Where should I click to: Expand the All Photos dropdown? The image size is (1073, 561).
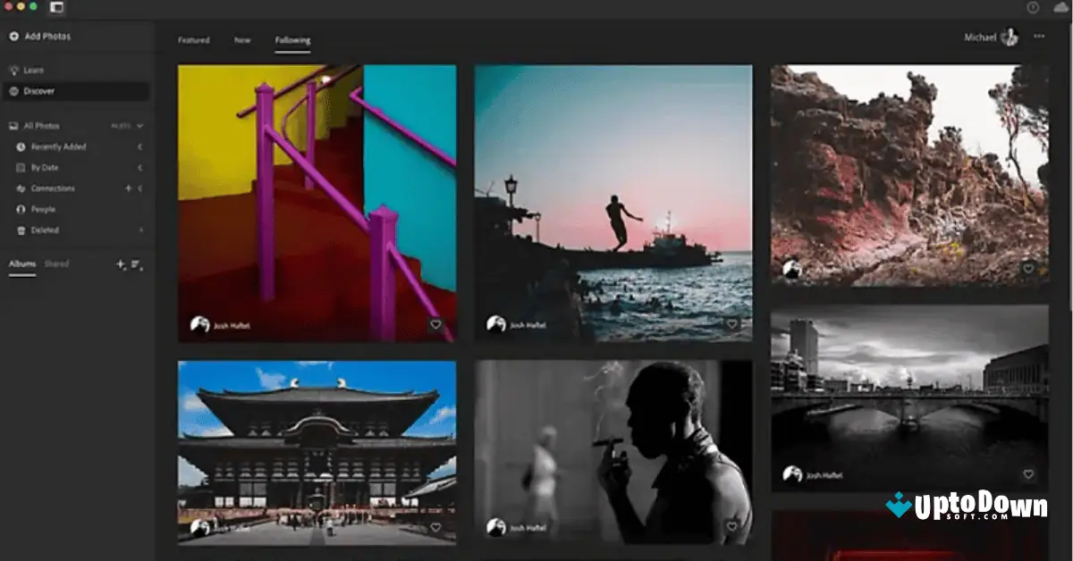pos(140,125)
